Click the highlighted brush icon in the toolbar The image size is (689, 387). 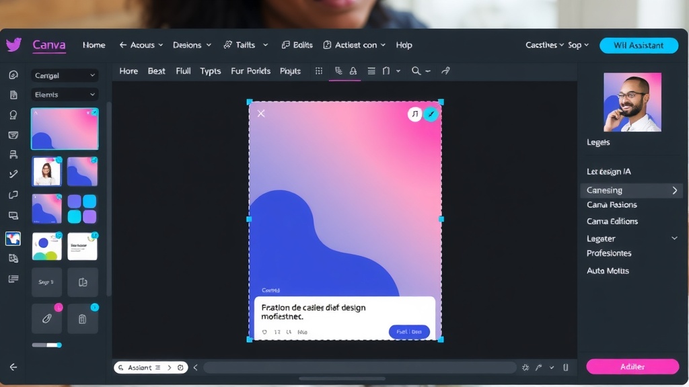click(338, 71)
